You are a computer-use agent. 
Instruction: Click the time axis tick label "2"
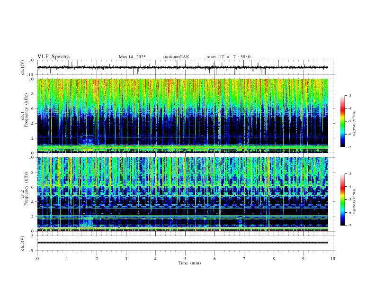(97, 259)
